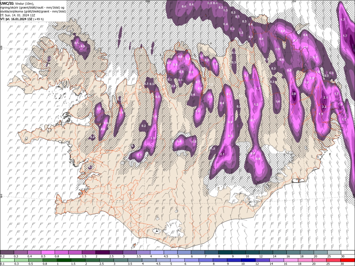Viewport: 355px width, 266px height.
Task: Select the dark teal snow swatch between 8 and 9
Action: click(x=225, y=252)
